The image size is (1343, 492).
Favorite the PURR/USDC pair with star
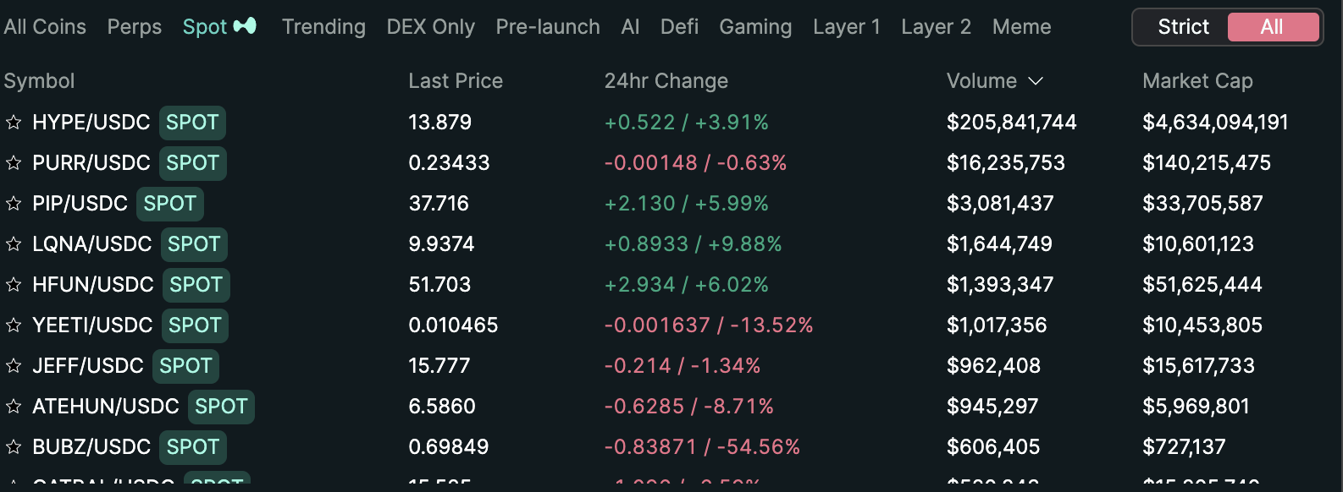(14, 163)
